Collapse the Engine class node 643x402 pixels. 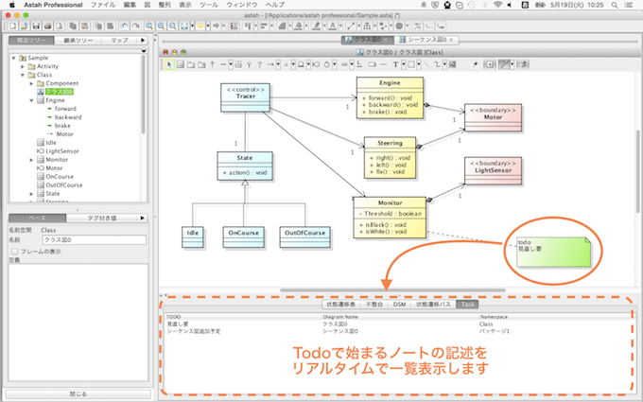coord(31,100)
